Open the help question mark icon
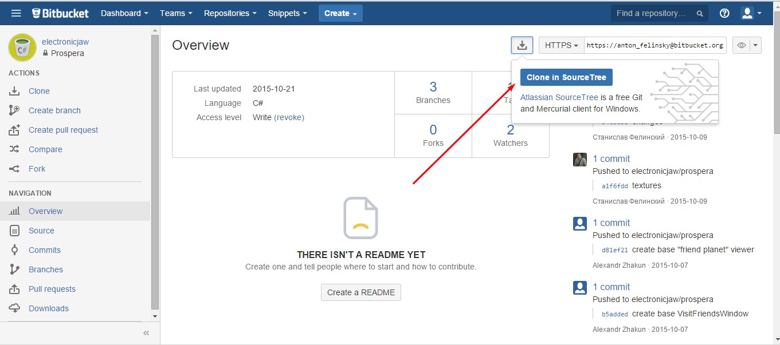The height and width of the screenshot is (345, 780). (x=724, y=13)
